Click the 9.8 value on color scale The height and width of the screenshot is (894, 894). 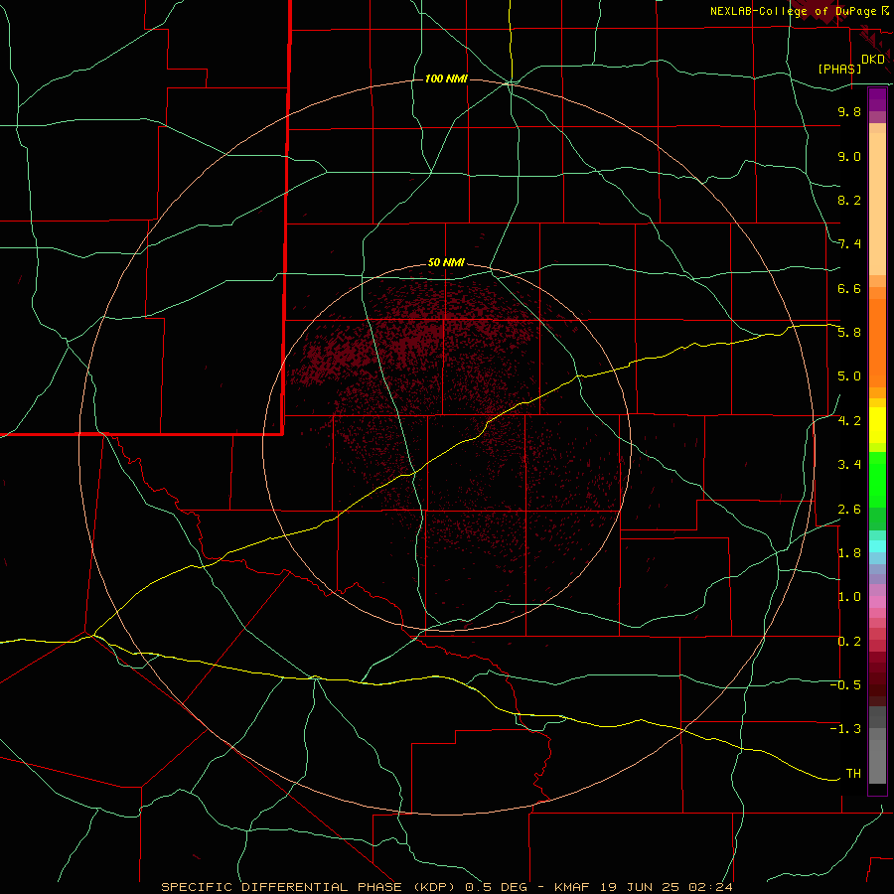pos(849,111)
